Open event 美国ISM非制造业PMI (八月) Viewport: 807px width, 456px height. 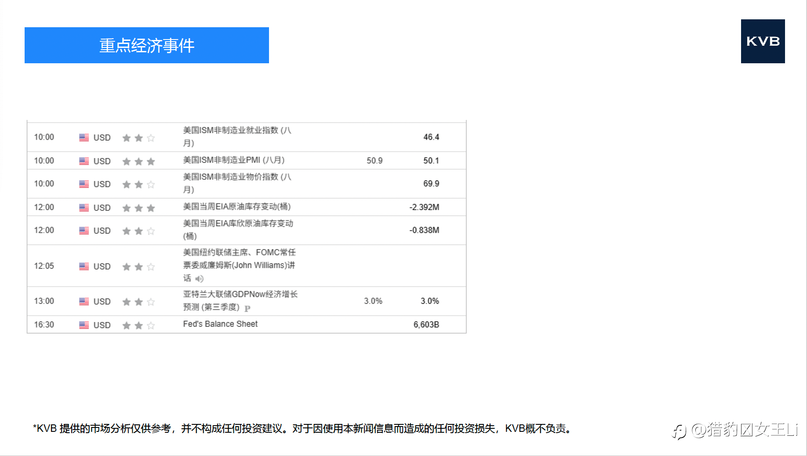[234, 160]
